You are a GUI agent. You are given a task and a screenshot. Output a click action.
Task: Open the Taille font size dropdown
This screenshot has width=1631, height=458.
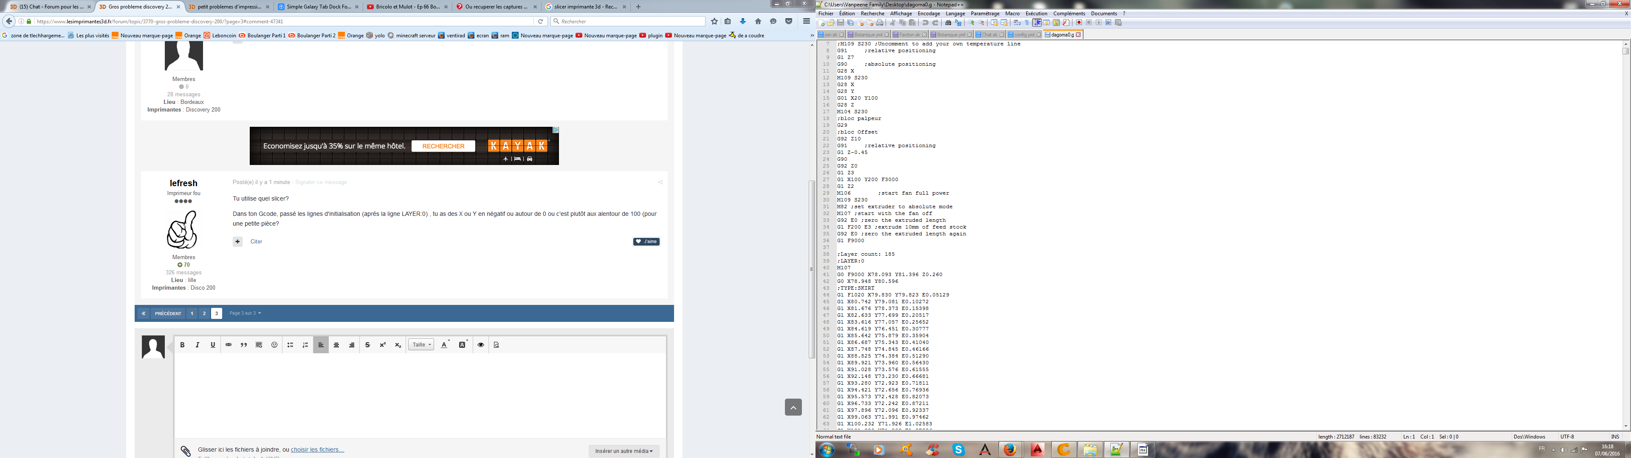click(x=421, y=345)
